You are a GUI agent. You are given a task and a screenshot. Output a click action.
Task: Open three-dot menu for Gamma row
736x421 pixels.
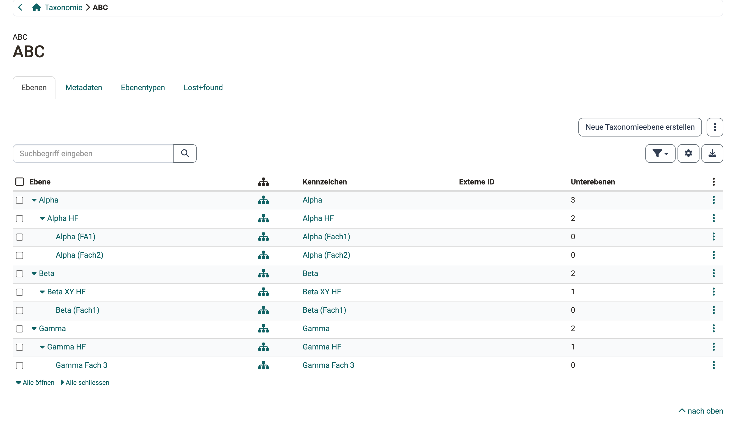tap(713, 328)
